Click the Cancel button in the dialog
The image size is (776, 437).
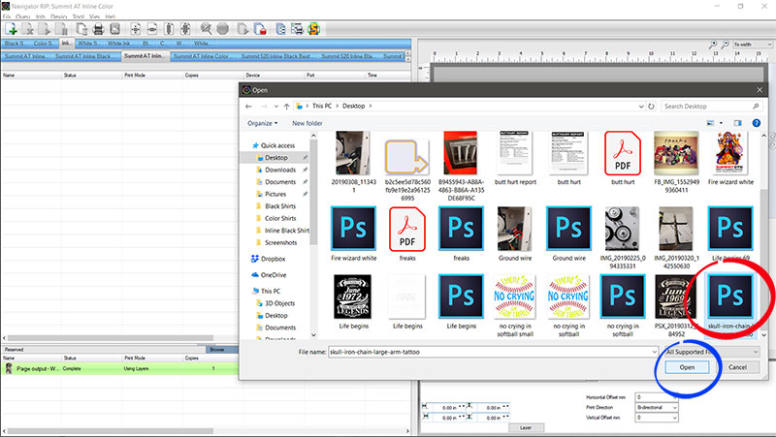(x=737, y=367)
